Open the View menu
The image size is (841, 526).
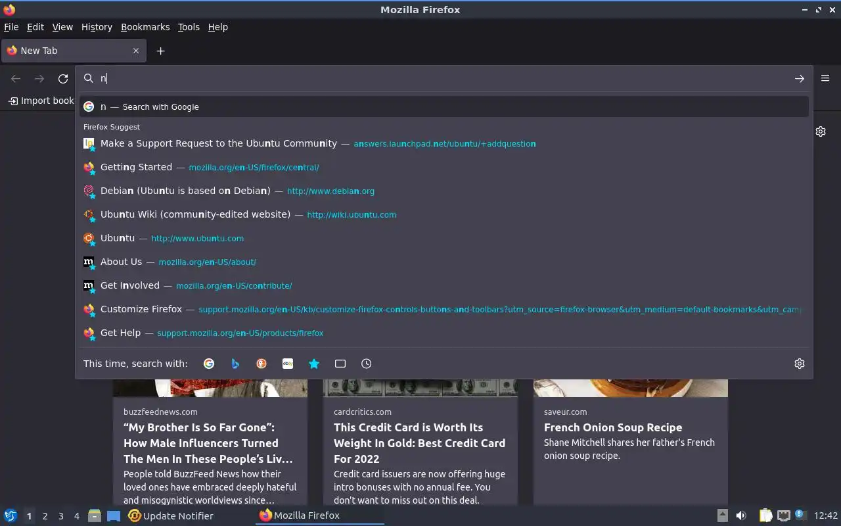62,27
